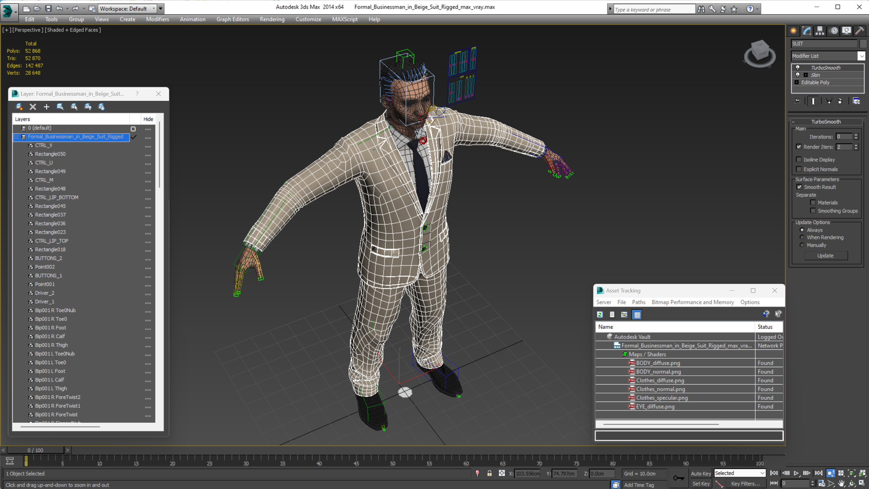This screenshot has width=869, height=489.
Task: Click the Open File folder icon
Action: pyautogui.click(x=37, y=9)
